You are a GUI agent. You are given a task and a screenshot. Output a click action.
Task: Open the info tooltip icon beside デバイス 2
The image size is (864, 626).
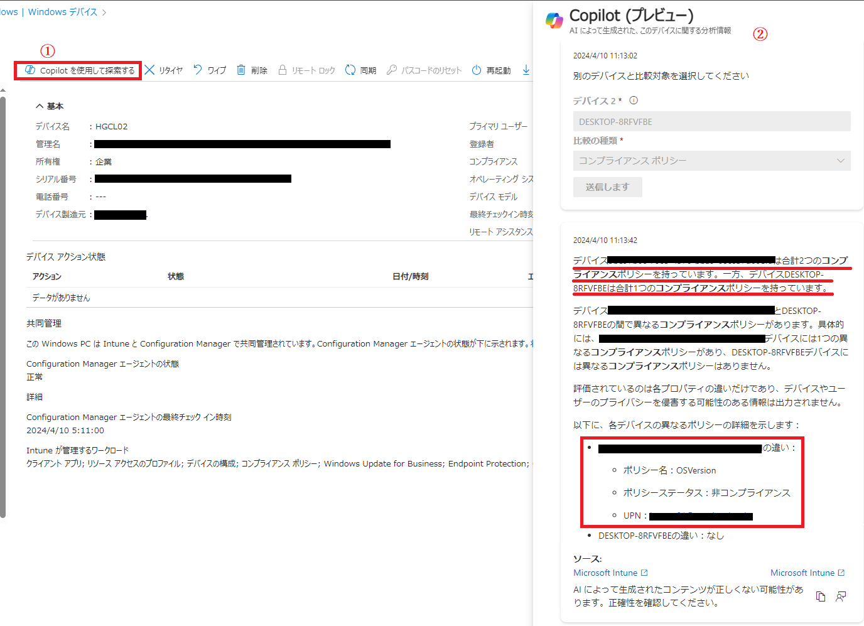coord(634,100)
